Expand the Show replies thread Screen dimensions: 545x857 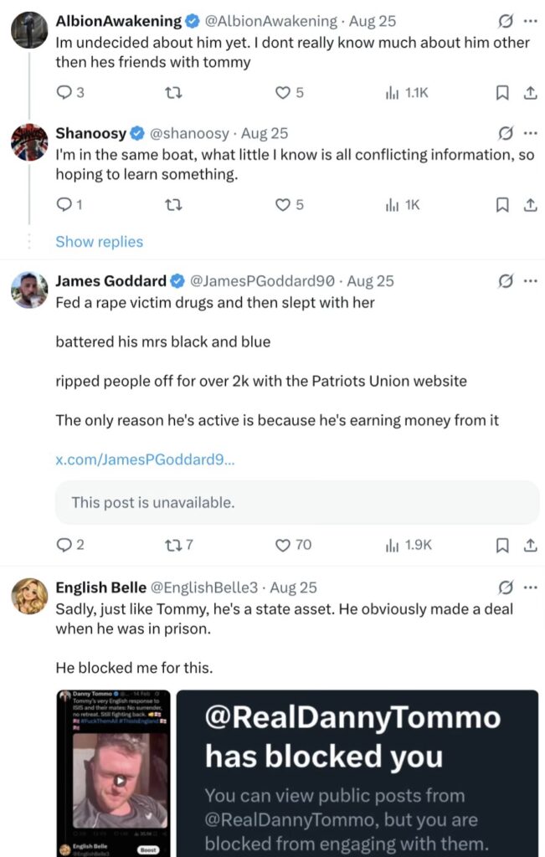(99, 242)
